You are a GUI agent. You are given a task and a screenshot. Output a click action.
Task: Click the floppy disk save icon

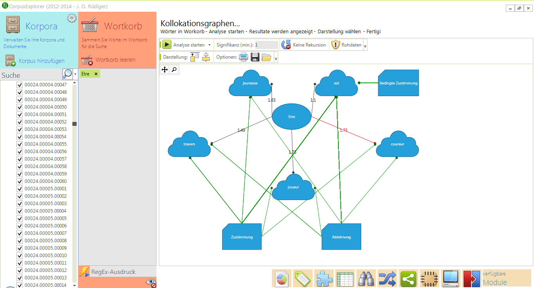pyautogui.click(x=255, y=57)
